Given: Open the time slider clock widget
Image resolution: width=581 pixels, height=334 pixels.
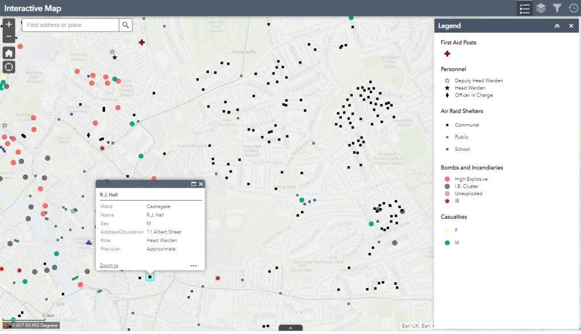Looking at the screenshot, I should [x=573, y=9].
